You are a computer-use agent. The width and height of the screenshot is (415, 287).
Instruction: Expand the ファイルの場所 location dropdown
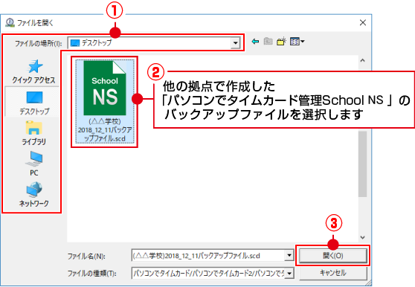[x=235, y=43]
